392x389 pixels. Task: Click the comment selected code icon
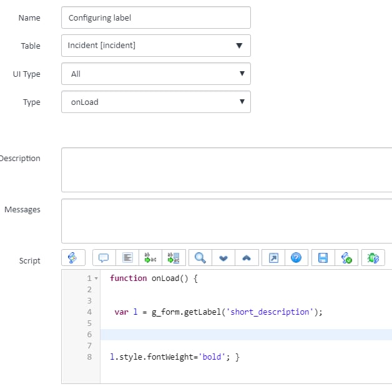coord(104,257)
